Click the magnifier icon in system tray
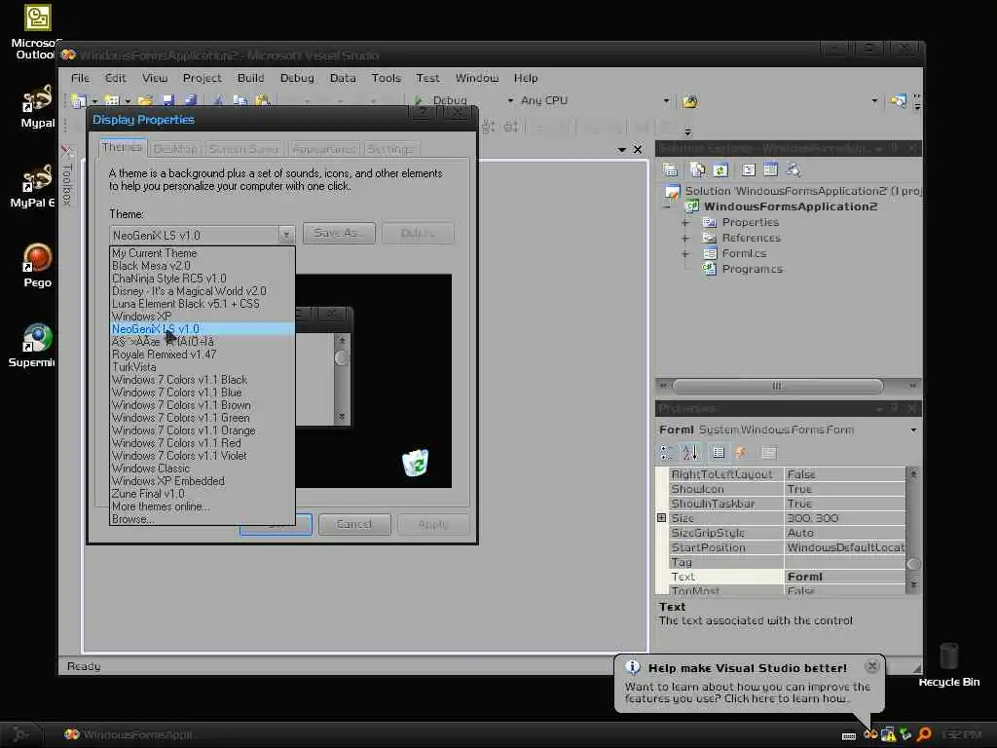This screenshot has width=997, height=748. pos(925,734)
